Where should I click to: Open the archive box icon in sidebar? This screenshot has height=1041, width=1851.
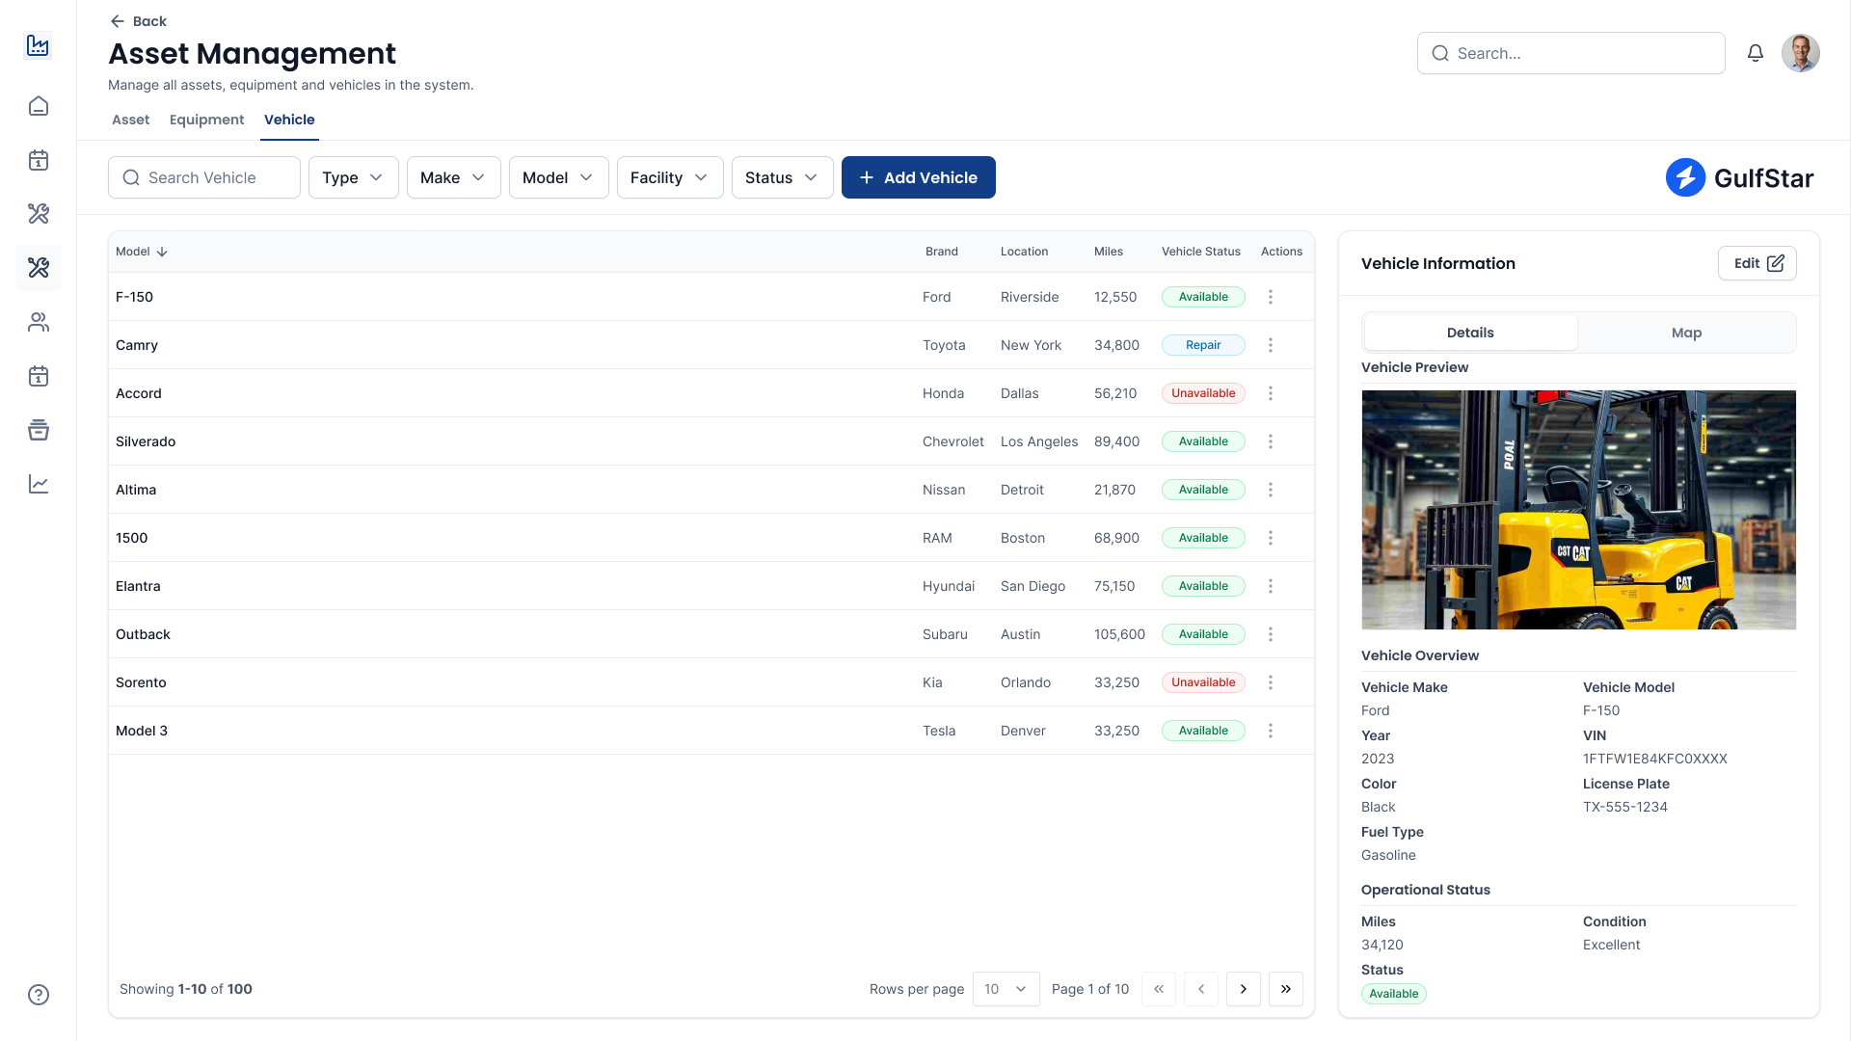[x=39, y=430]
